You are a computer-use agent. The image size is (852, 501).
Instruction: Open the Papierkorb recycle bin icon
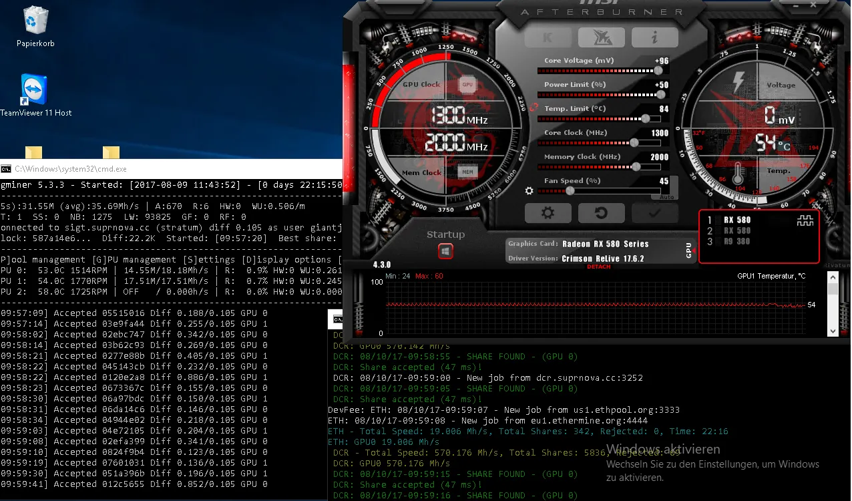coord(35,27)
